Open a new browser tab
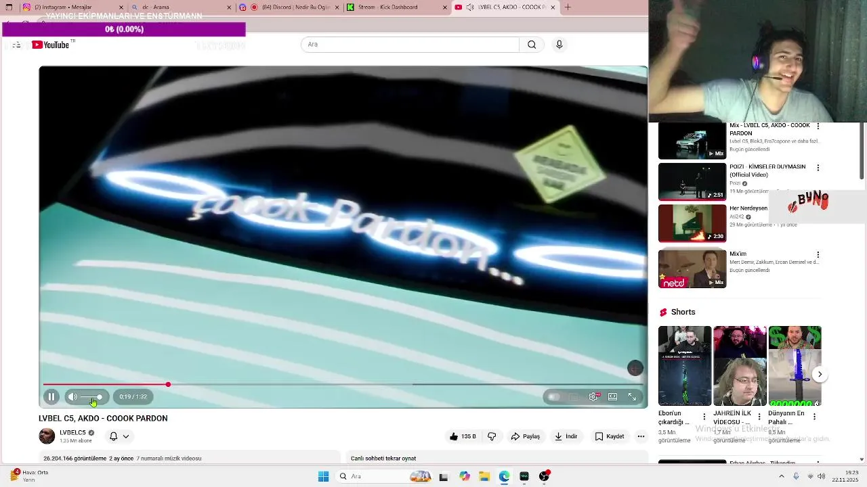The image size is (867, 487). point(568,7)
